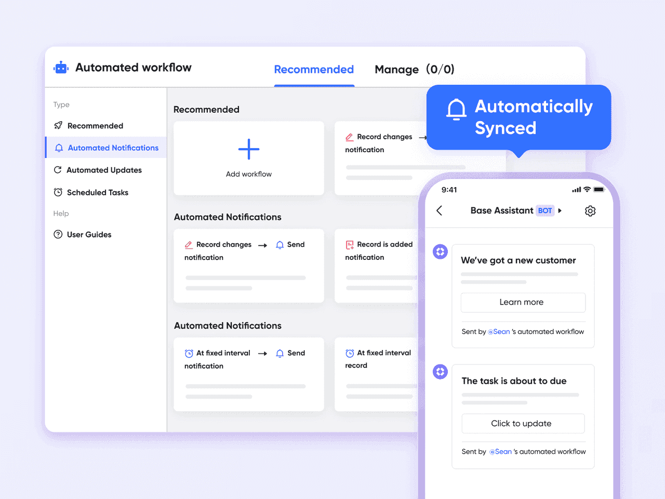
Task: Select Automated Notifications in the sidebar
Action: (x=112, y=148)
